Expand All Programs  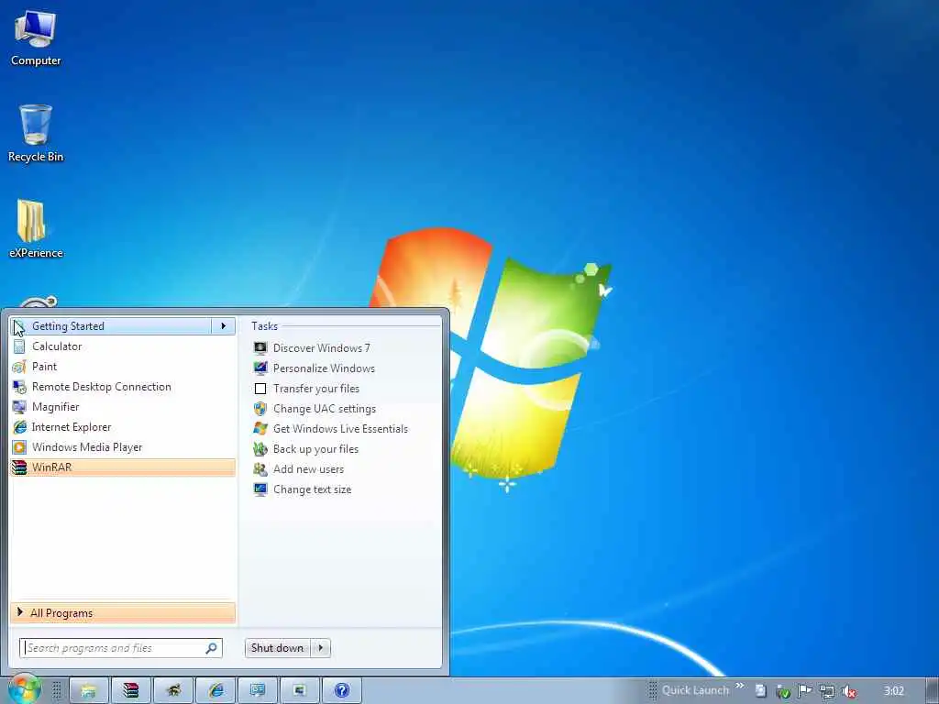point(123,613)
